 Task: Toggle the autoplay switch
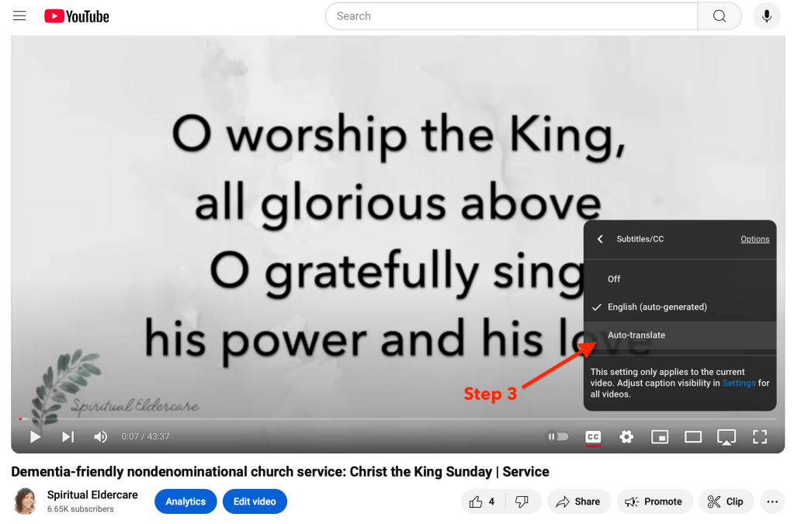[557, 436]
